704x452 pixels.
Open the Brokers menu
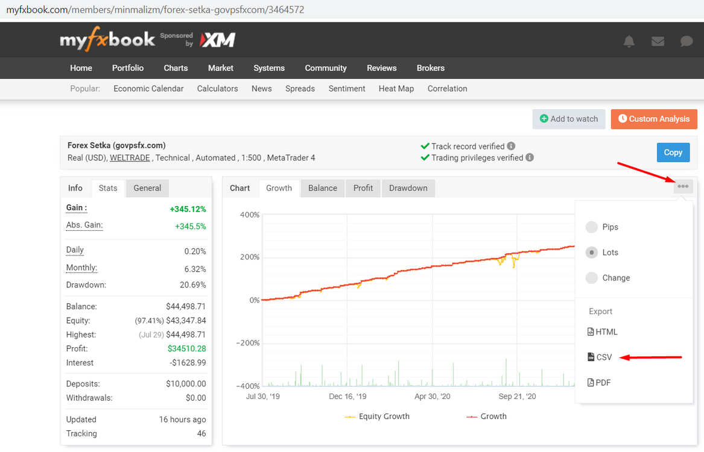431,68
